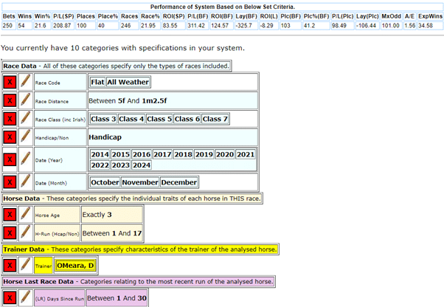Image resolution: width=444 pixels, height=307 pixels.
Task: Click the Bets column header
Action: coord(9,16)
